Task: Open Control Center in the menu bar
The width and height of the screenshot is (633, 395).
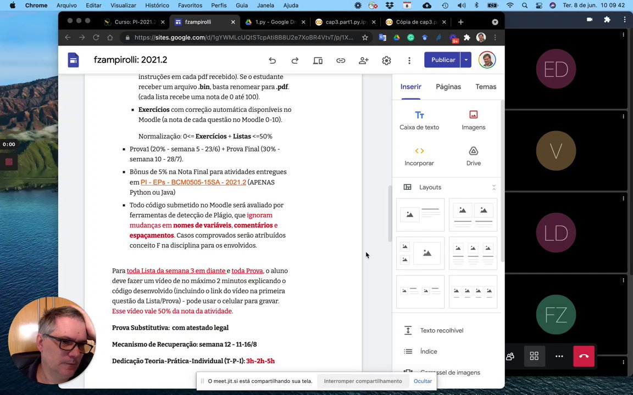Action: (539, 5)
